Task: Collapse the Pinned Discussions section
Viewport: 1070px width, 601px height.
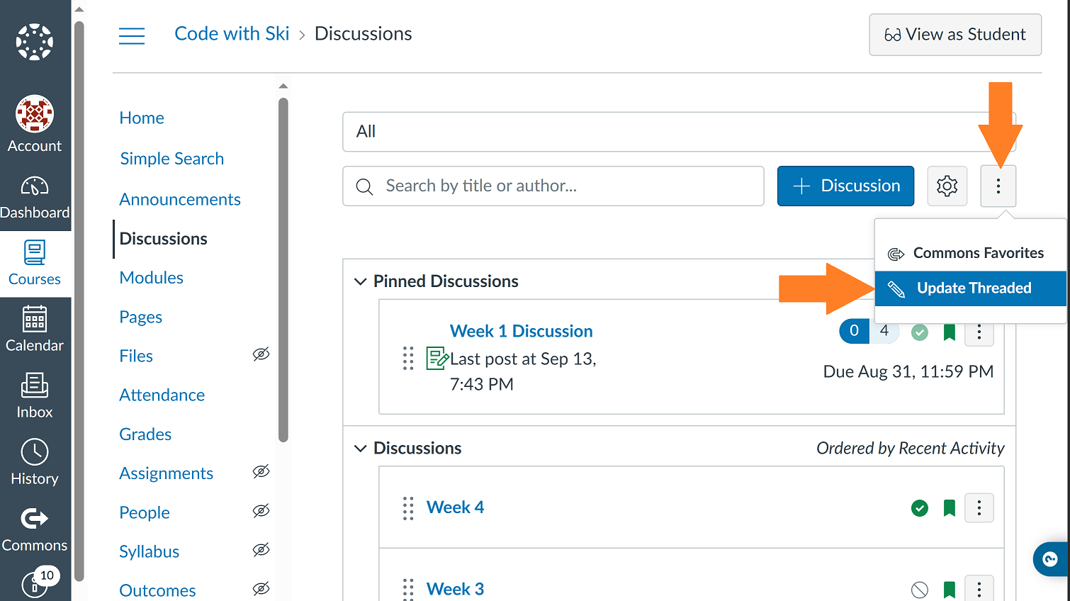Action: pos(360,281)
